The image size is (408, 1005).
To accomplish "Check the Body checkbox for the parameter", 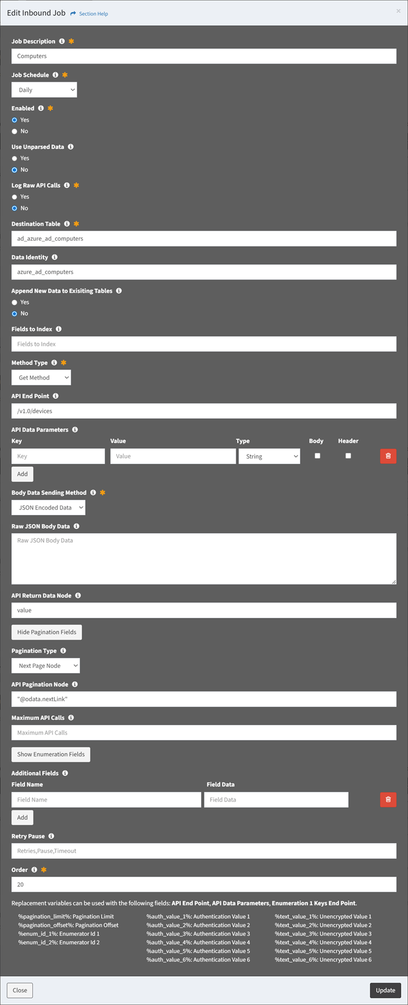I will pos(317,456).
